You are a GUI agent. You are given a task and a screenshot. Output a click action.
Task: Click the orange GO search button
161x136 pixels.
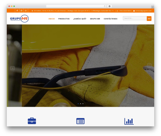pyautogui.click(x=149, y=19)
